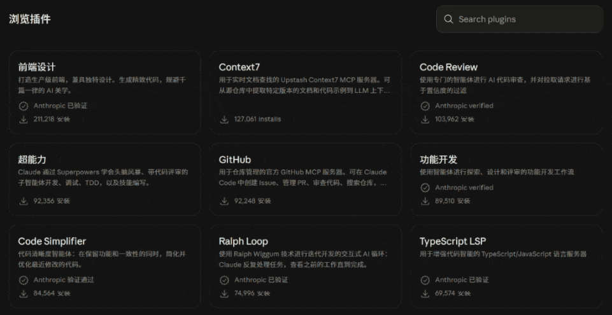Click the verified badge on Code Review card
Viewport: 612px width, 315px height.
[x=425, y=106]
